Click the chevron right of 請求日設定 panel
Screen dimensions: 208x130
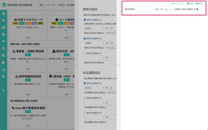tap(119, 65)
